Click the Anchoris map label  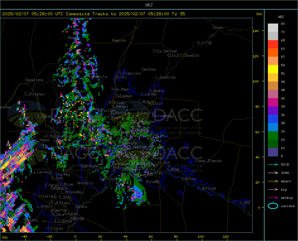click(85, 183)
